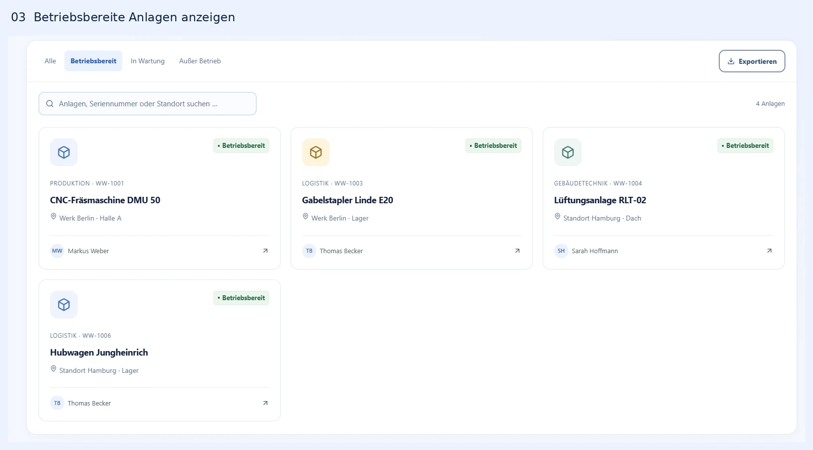Image resolution: width=813 pixels, height=450 pixels.
Task: Click Betriebsbereit badge on Lüftungsanlage card
Action: pos(746,146)
